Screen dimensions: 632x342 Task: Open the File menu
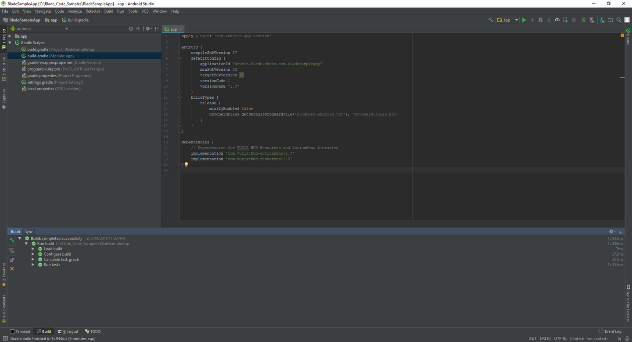(x=5, y=11)
